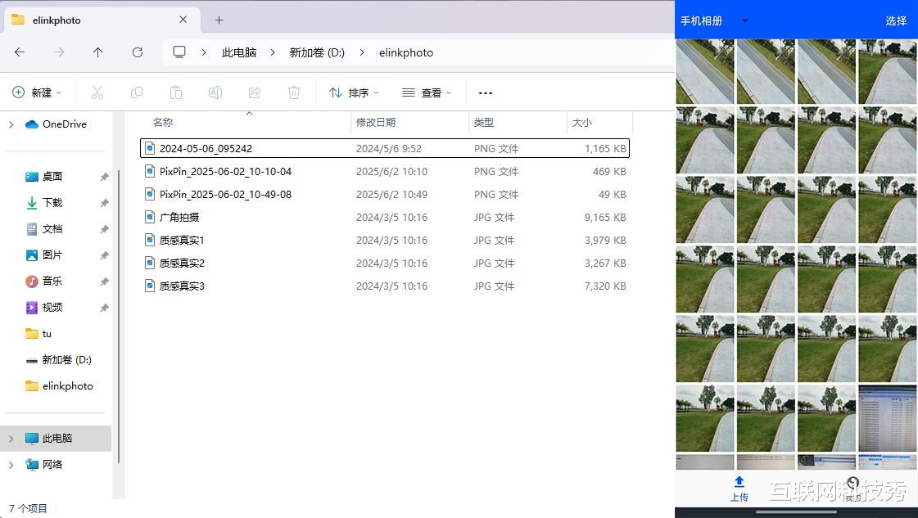Unpin 桌面 using its pin icon

coord(104,177)
